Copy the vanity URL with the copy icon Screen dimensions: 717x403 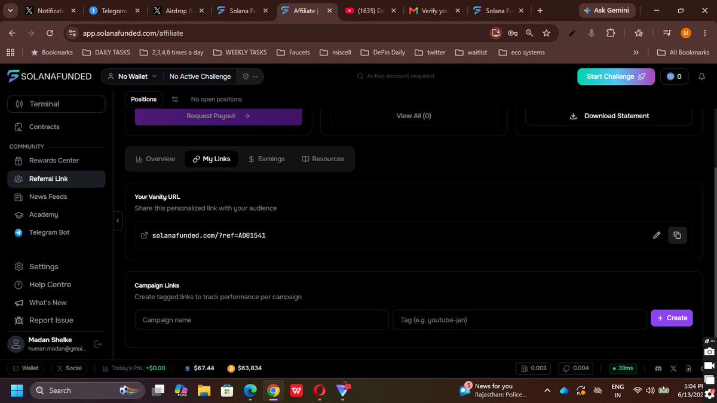677,235
